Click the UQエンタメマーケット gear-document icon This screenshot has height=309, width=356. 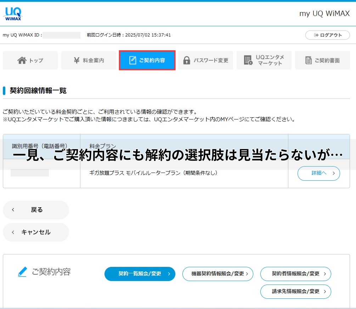[248, 60]
